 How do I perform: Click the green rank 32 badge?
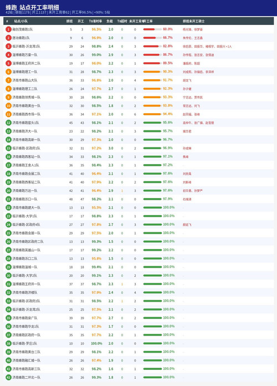click(9, 293)
